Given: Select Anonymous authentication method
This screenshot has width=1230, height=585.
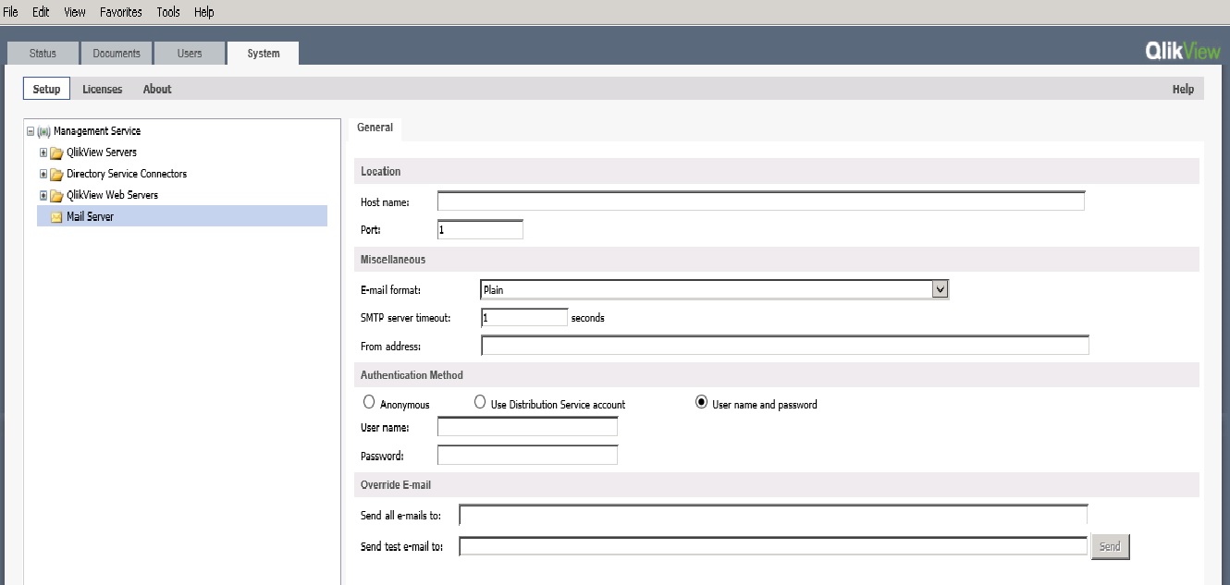Looking at the screenshot, I should (x=369, y=402).
